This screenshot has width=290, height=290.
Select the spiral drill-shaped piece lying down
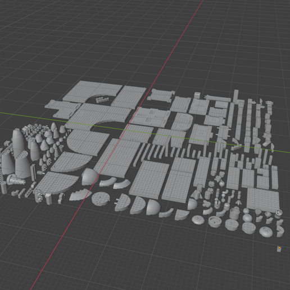pyautogui.click(x=16, y=180)
